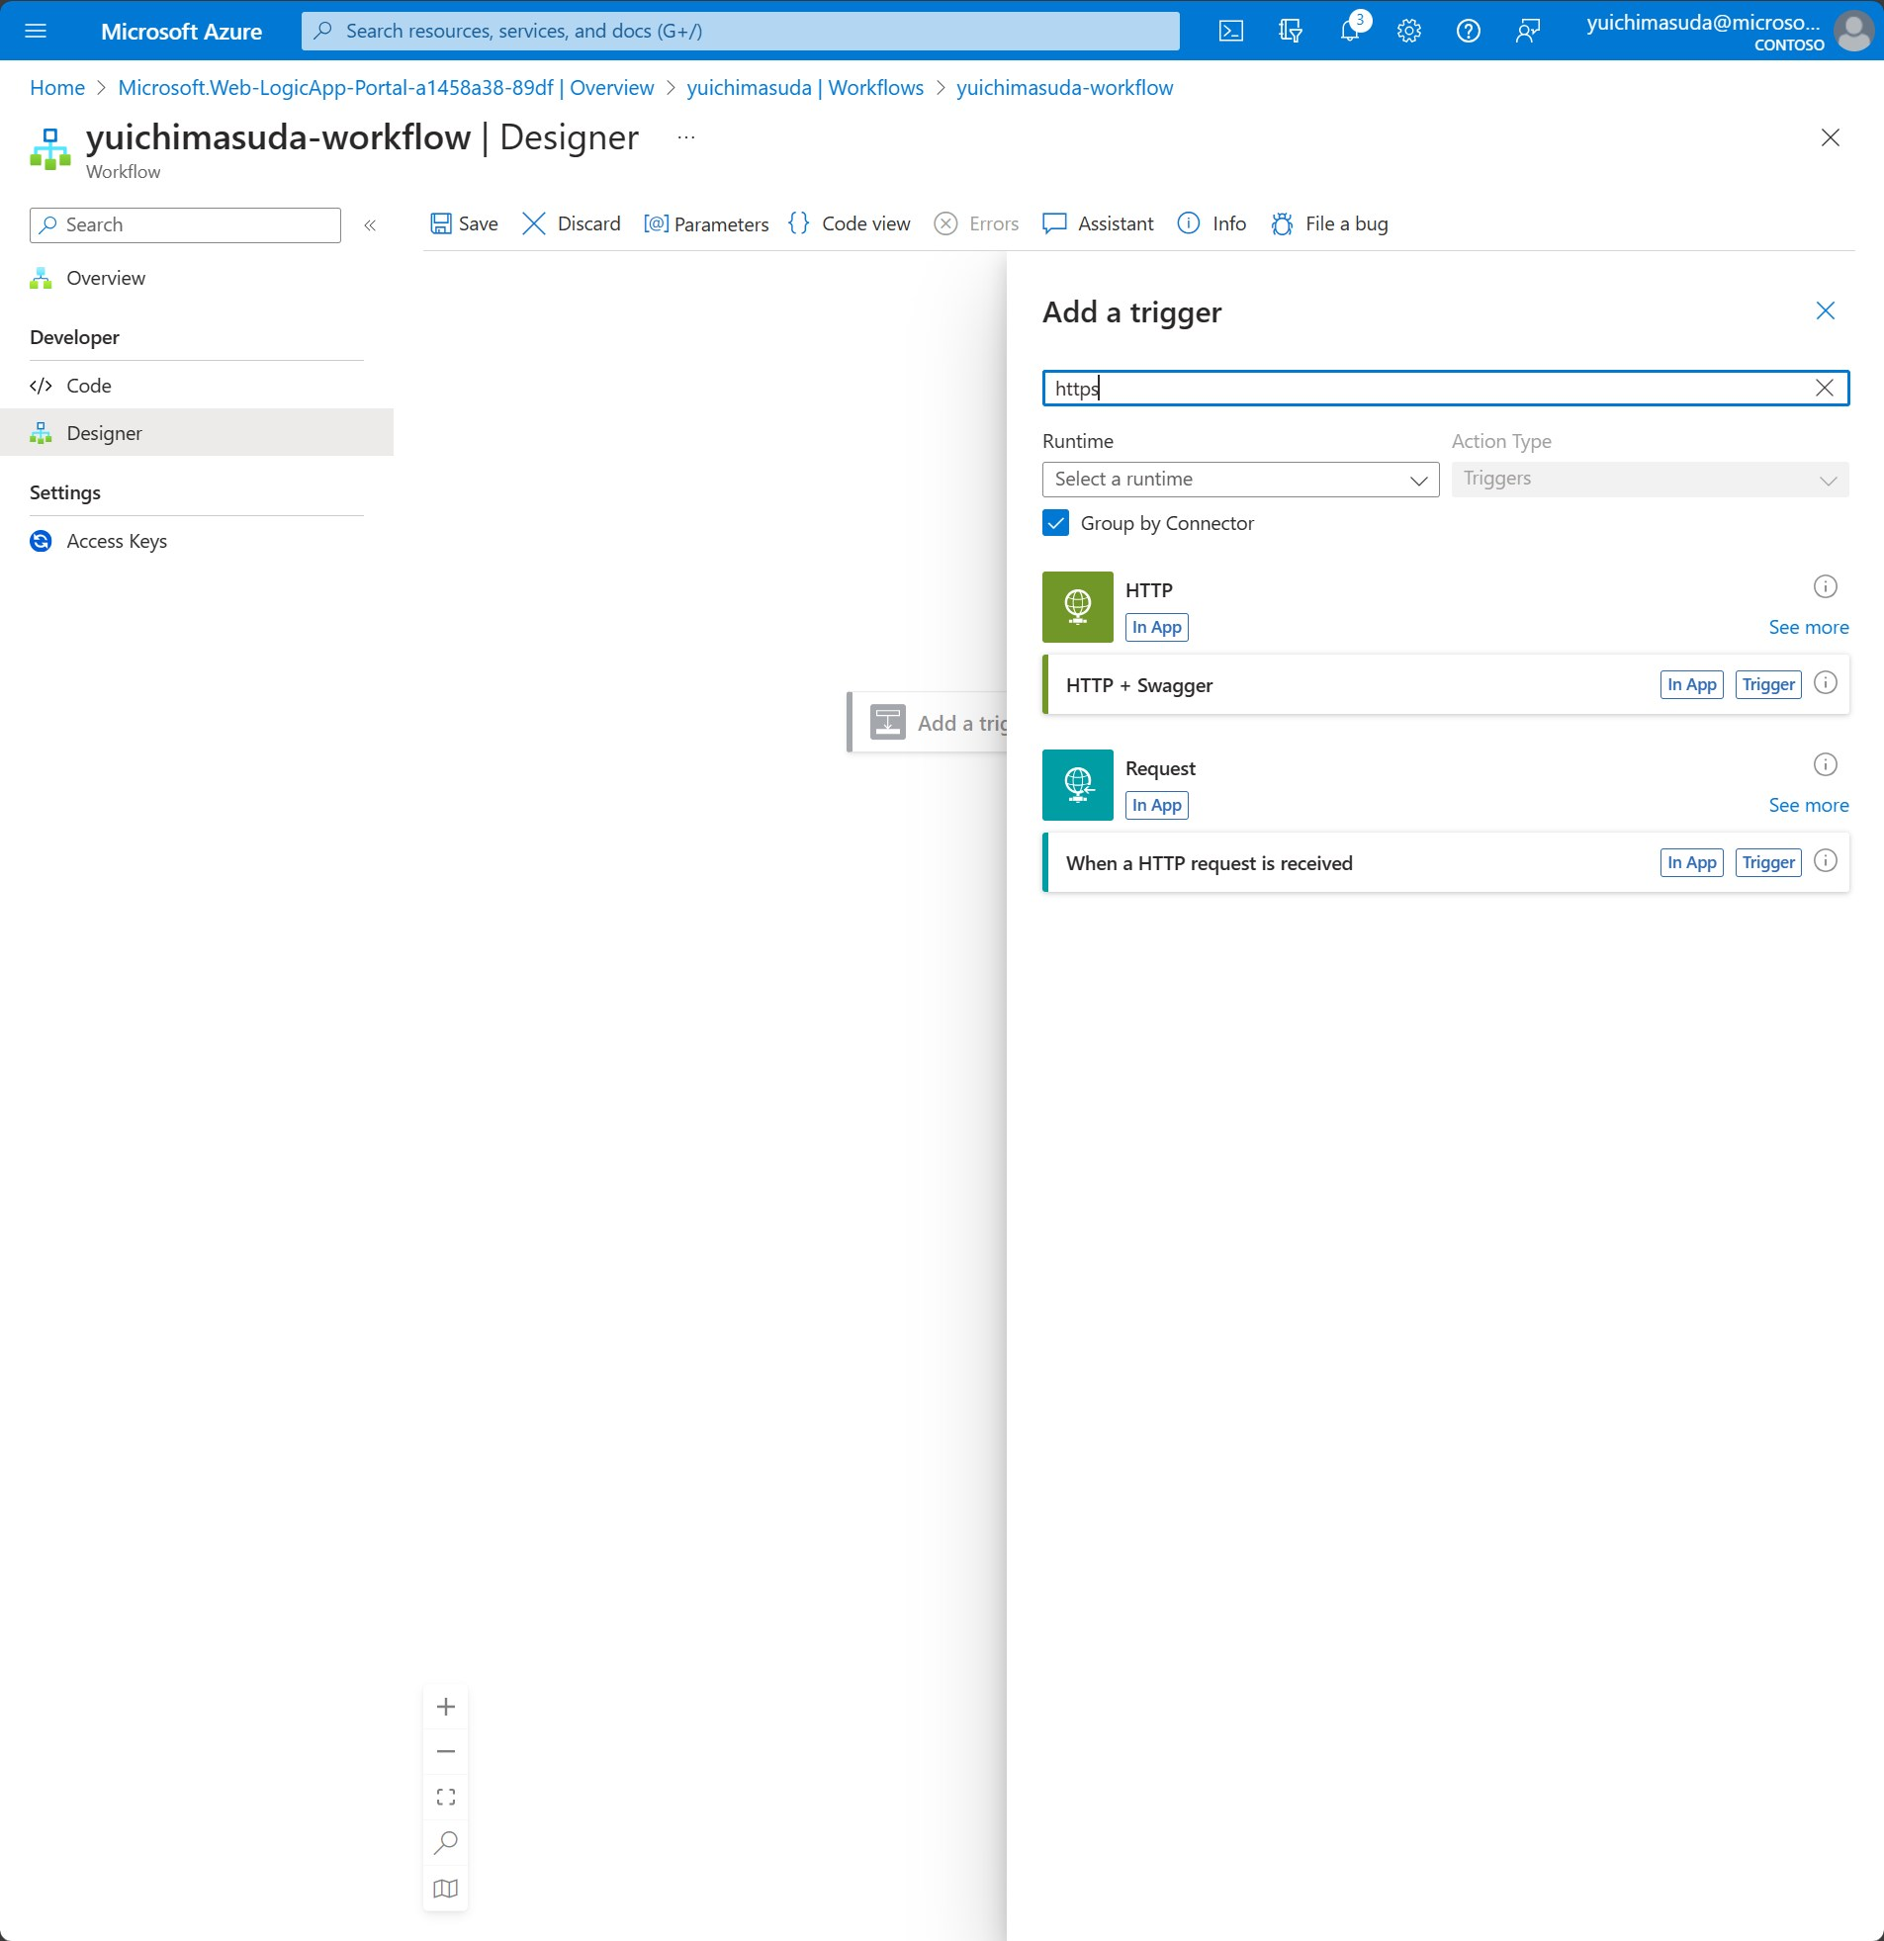Screen dimensions: 1884x1941
Task: Select the HTTP + Swagger trigger
Action: pyautogui.click(x=1446, y=684)
